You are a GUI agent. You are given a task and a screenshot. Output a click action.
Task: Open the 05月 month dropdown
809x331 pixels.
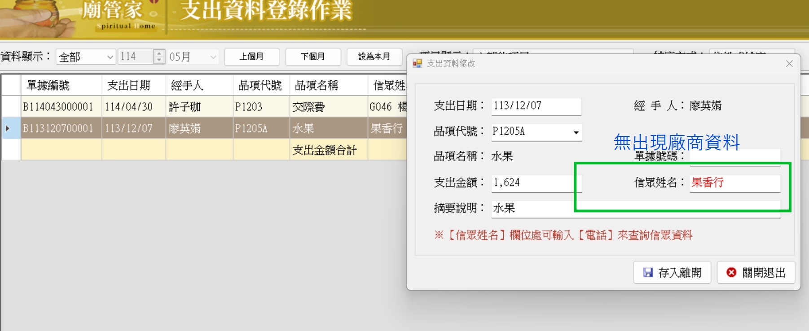click(213, 57)
